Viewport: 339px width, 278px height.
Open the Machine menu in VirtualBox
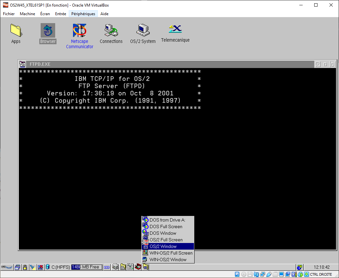click(x=27, y=14)
